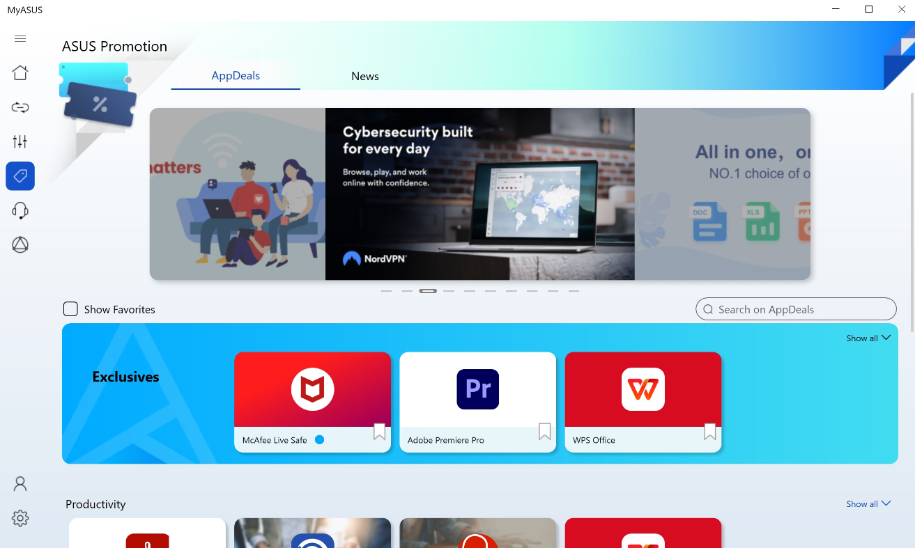This screenshot has width=915, height=548.
Task: Click the WPS Office W logo
Action: coord(643,389)
